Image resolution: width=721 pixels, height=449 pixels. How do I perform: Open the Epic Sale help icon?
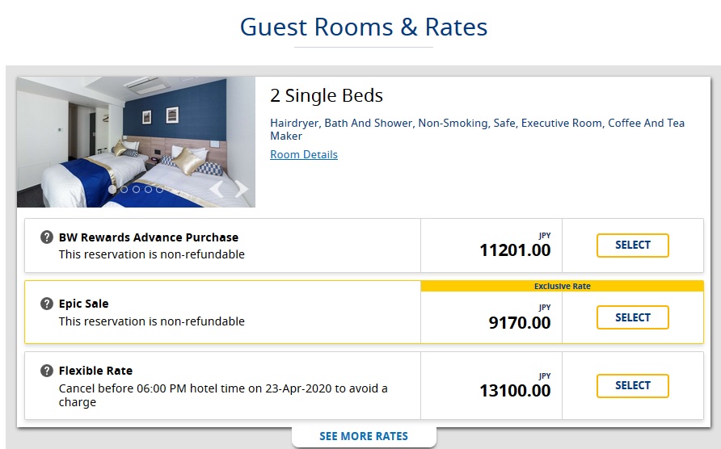47,304
